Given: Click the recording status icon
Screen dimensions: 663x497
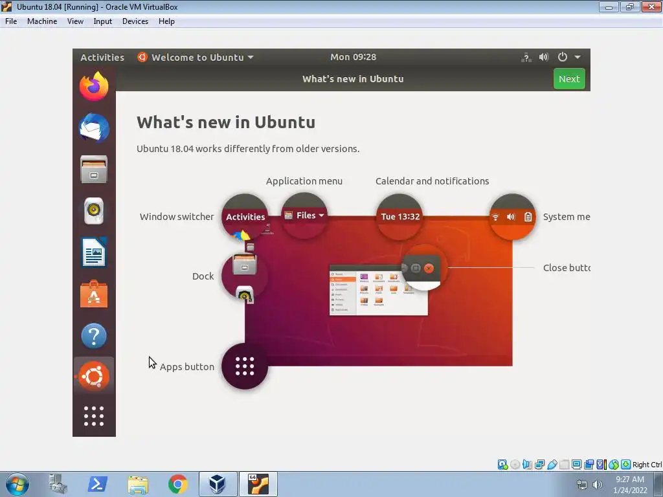Looking at the screenshot, I should tap(589, 465).
